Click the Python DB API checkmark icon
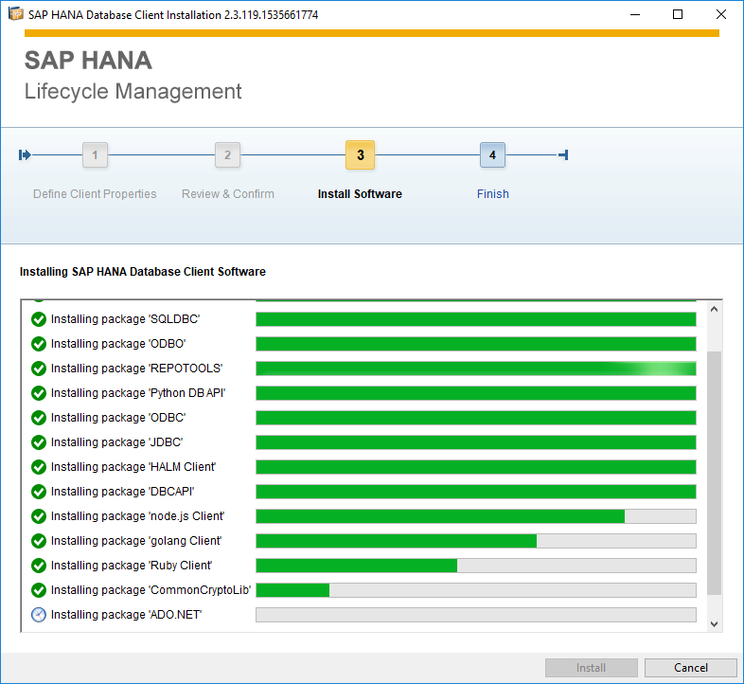This screenshot has width=744, height=684. (x=39, y=393)
